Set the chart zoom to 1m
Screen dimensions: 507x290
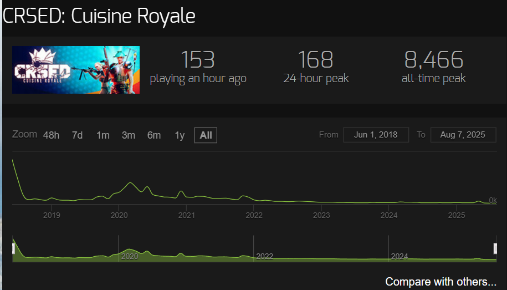tap(103, 135)
